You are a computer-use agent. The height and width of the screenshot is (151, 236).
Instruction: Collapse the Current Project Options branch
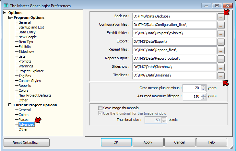(x=10, y=105)
